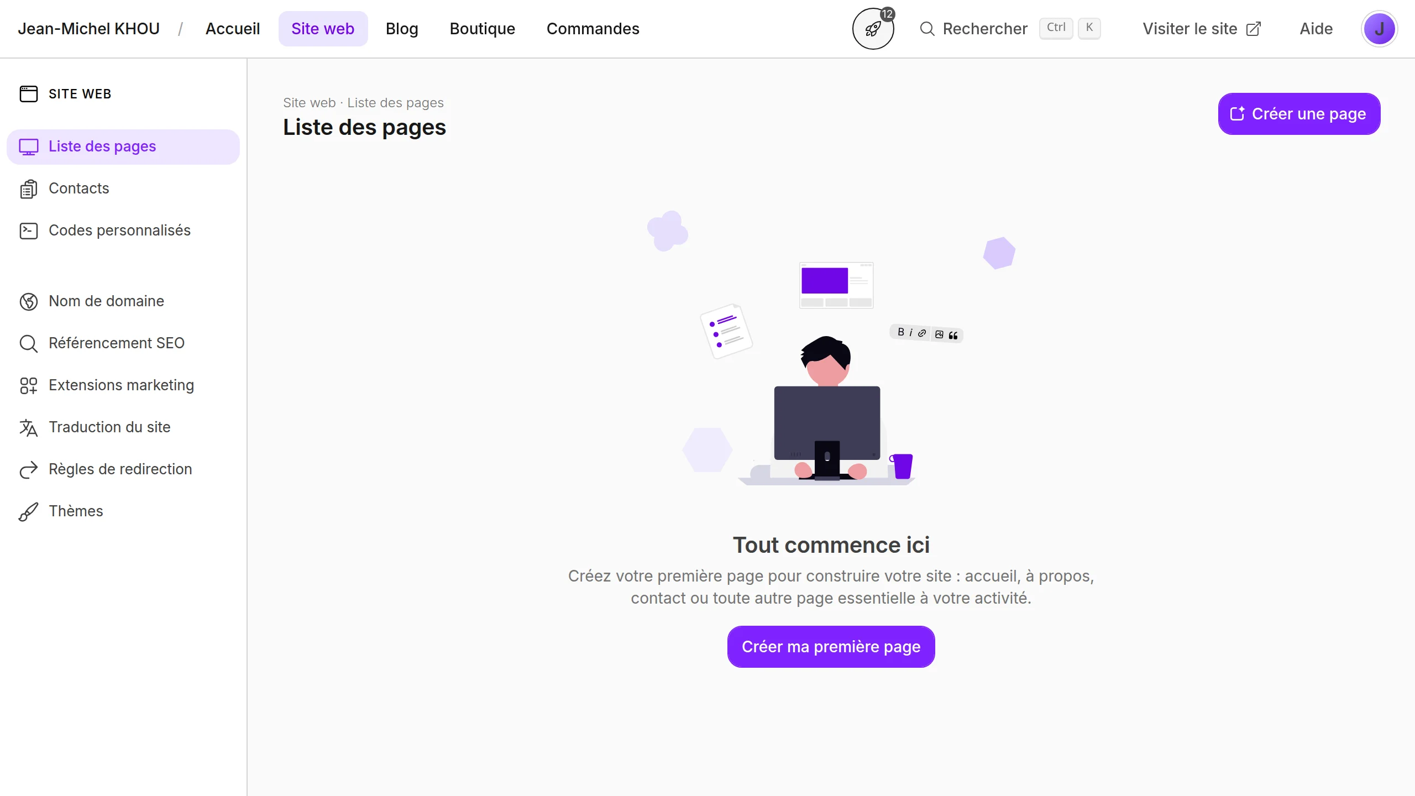The image size is (1415, 796).
Task: Open the rocket onboarding progress icon
Action: point(873,29)
